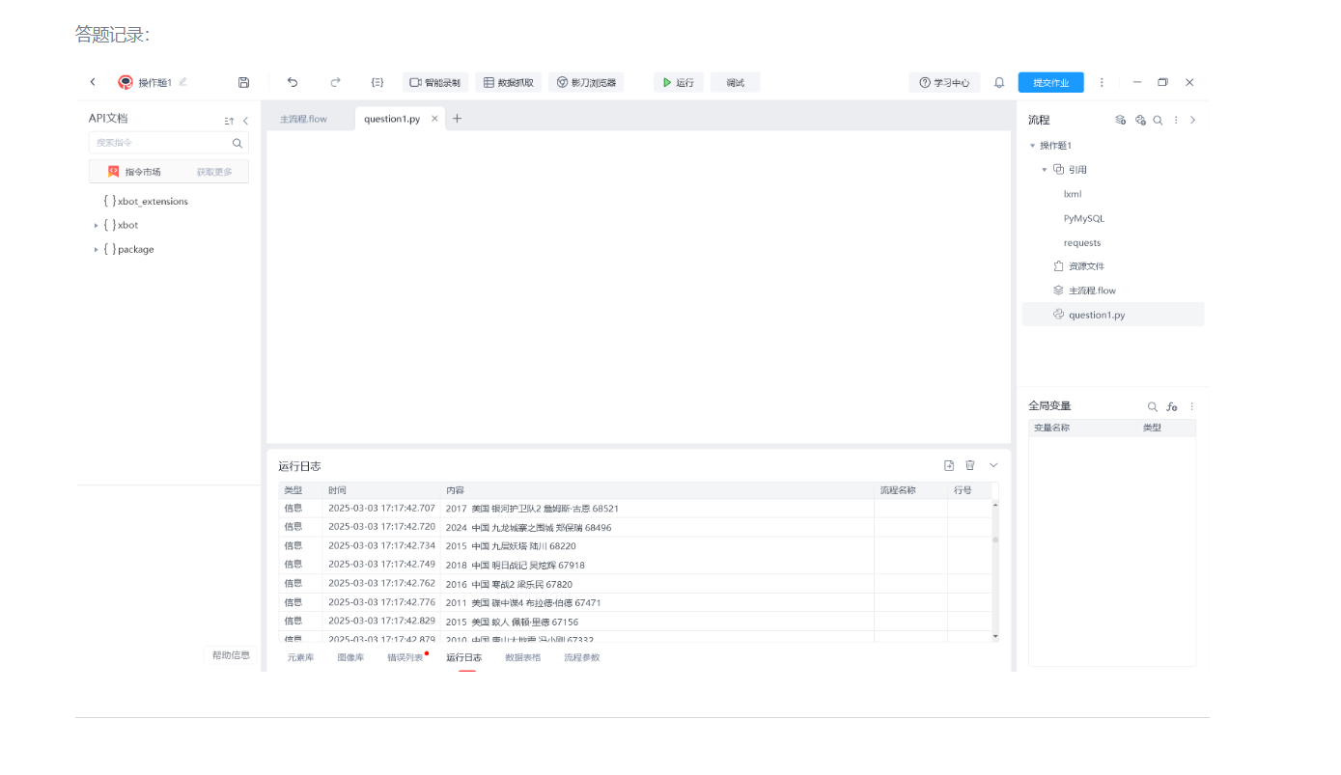Click the blue 提交作业 button

1050,83
